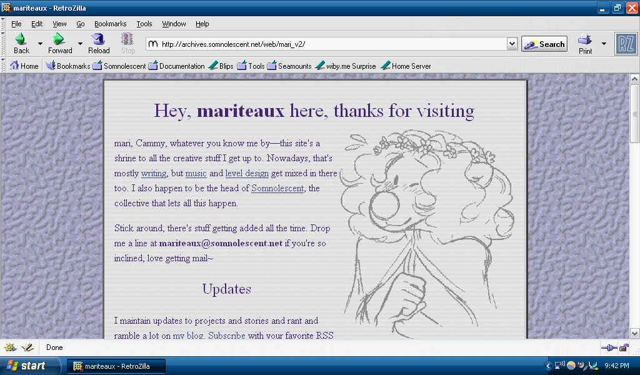
Task: Click the vertical scrollbar down arrow
Action: pos(634,334)
